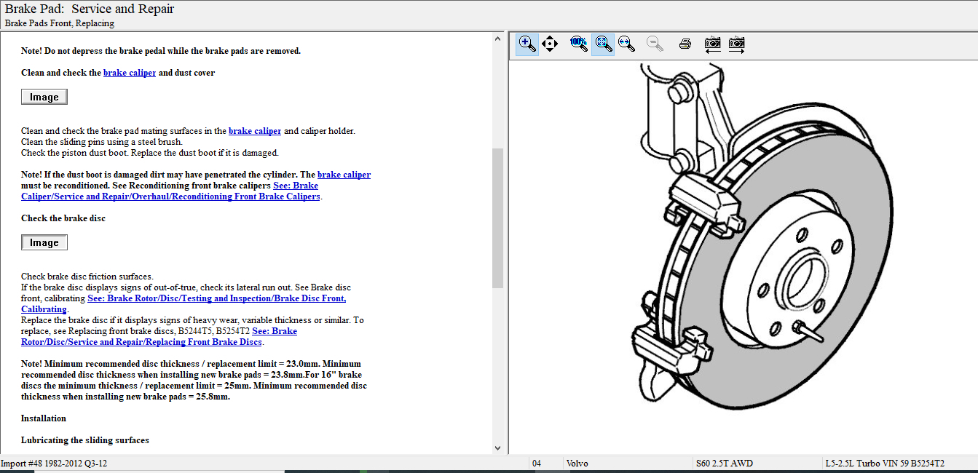978x473 pixels.
Task: Open Image button under Check the brake disc
Action: click(44, 242)
